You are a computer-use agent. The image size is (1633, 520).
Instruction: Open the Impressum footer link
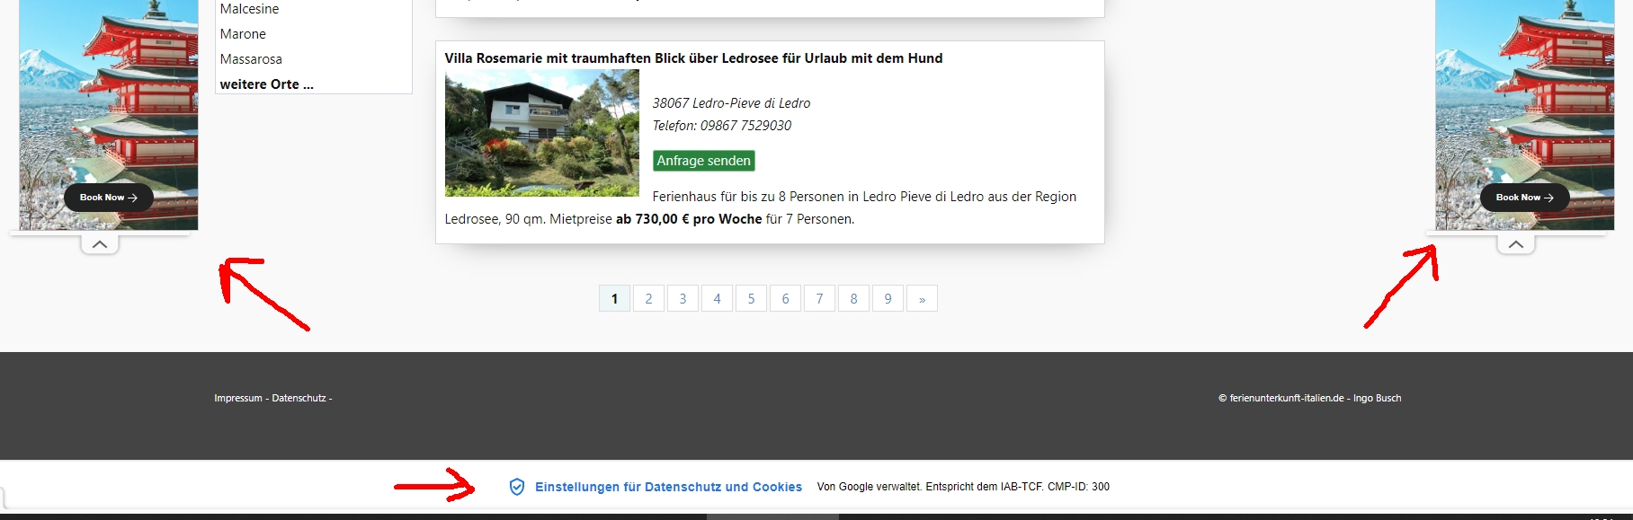click(x=238, y=398)
